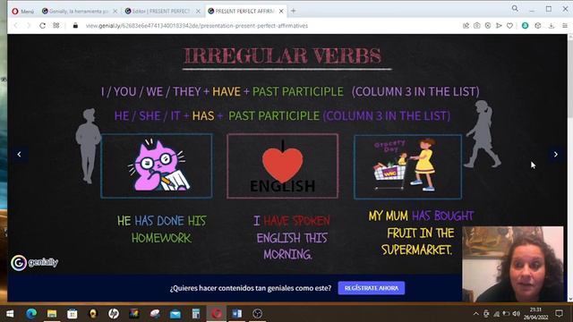Switch to the Genially herramienta tab
This screenshot has width=573, height=322.
75,12
